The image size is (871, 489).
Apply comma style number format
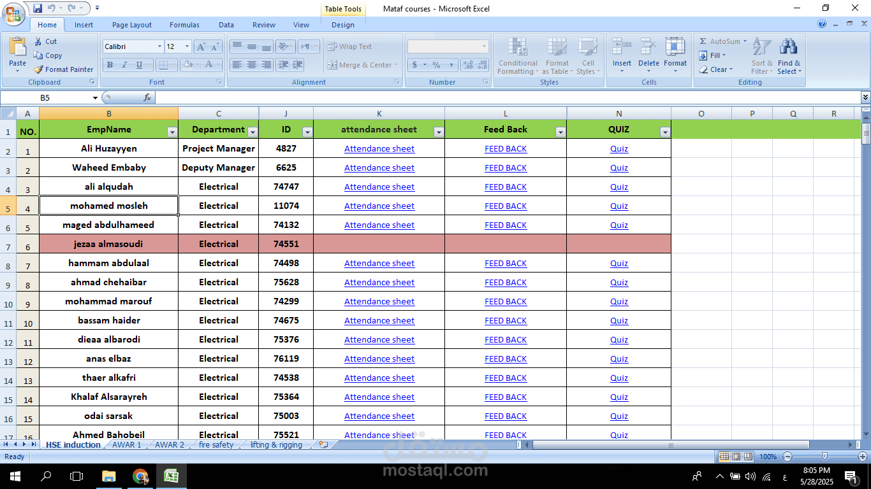[x=451, y=65]
